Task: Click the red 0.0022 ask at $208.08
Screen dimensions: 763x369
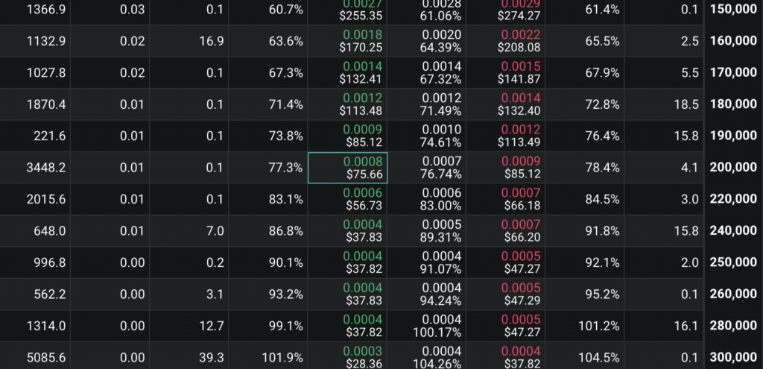Action: (515, 41)
